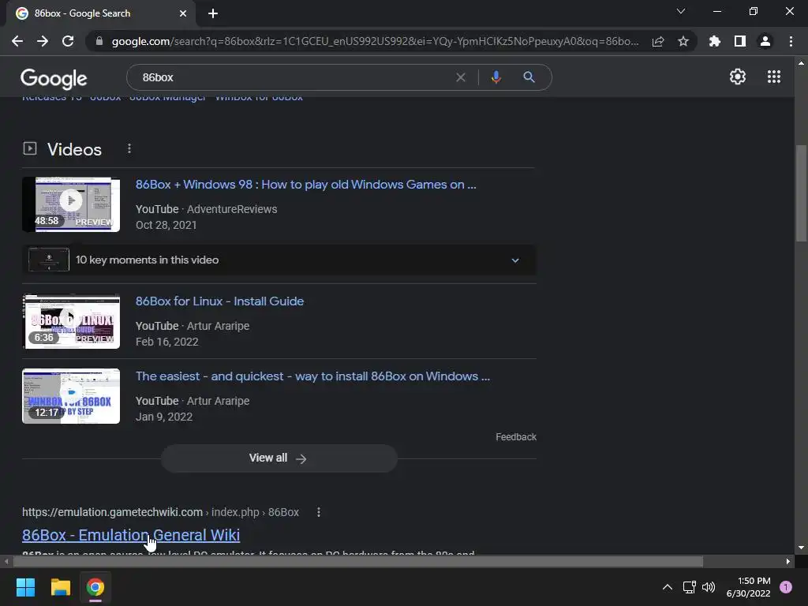Click horizontal scrollbar right arrow

pos(788,561)
